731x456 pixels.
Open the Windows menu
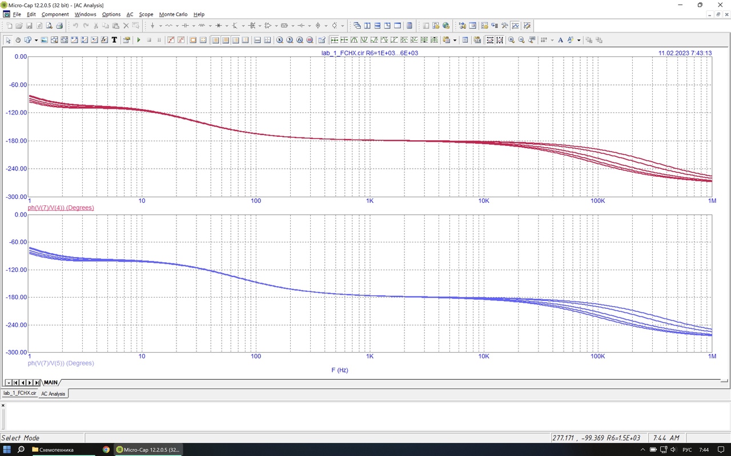(86, 14)
